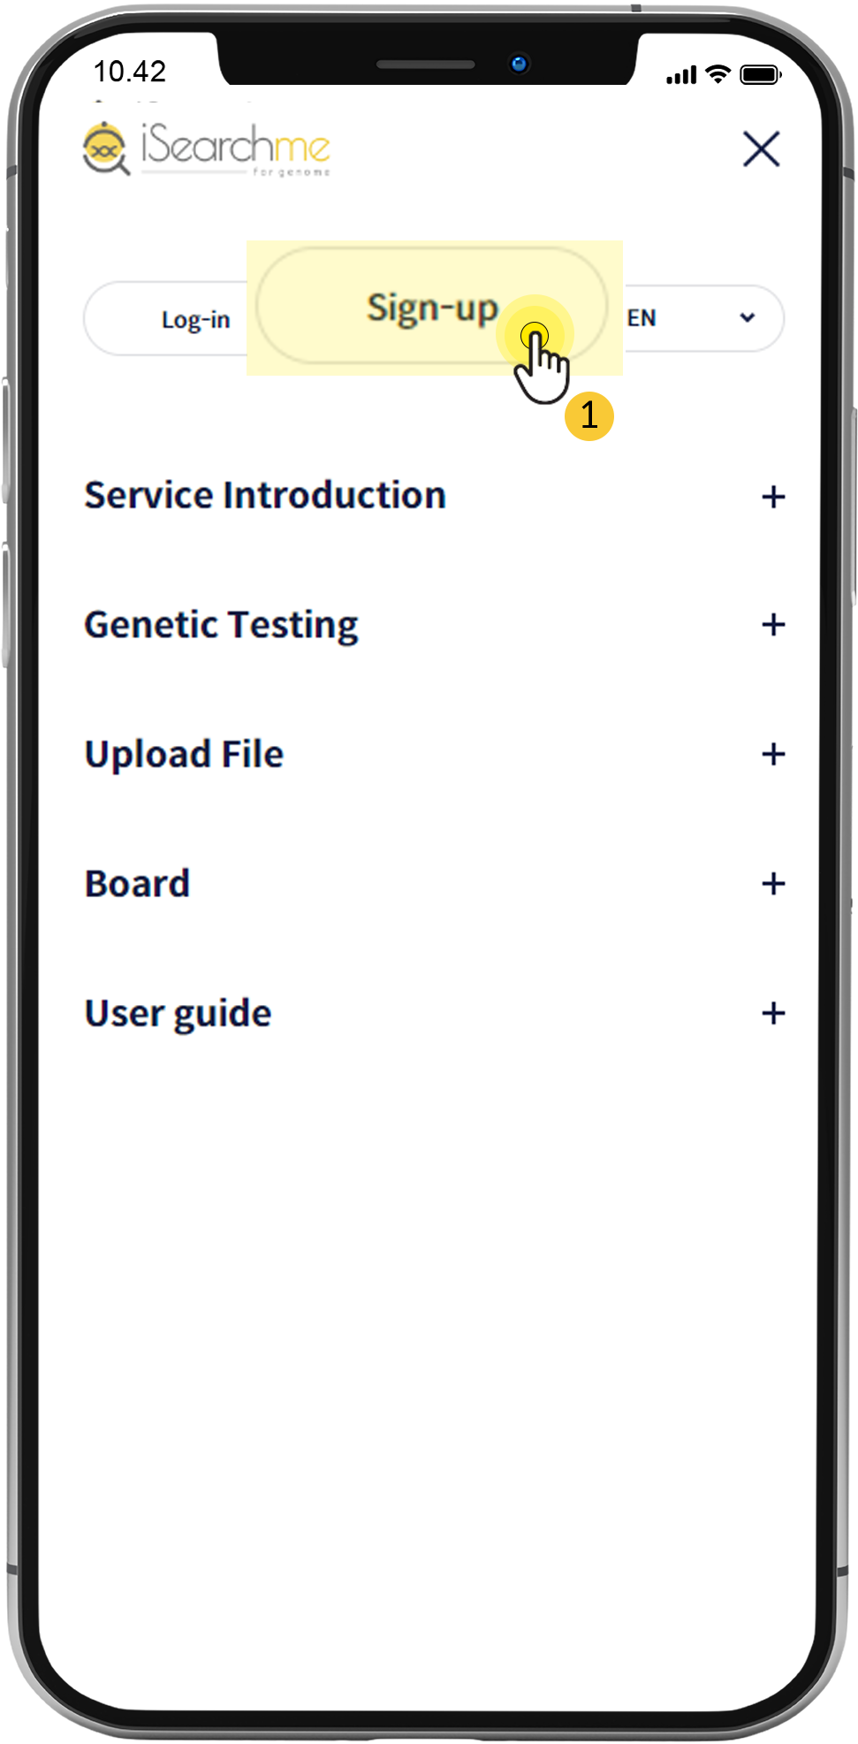Tap the battery icon in status bar

[x=760, y=74]
